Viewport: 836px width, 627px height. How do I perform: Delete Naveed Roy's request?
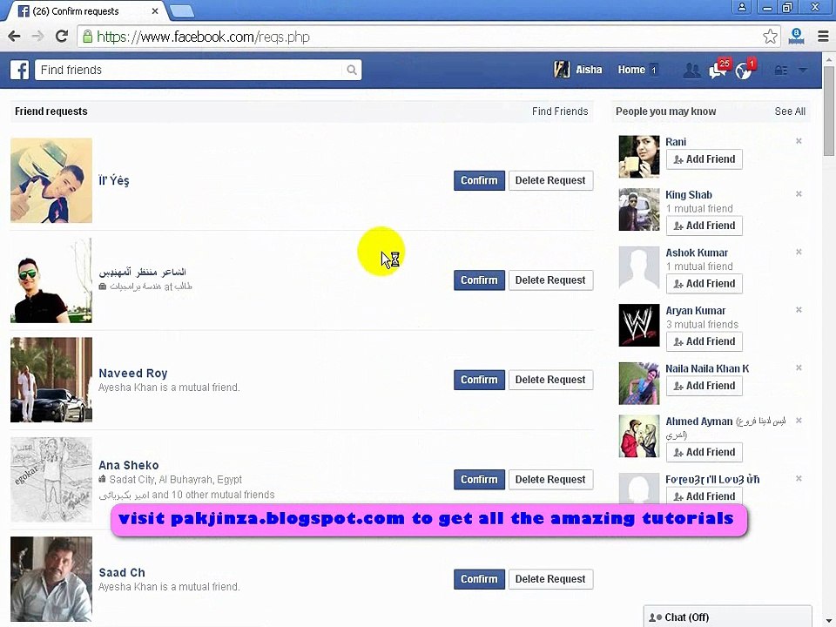[550, 381]
